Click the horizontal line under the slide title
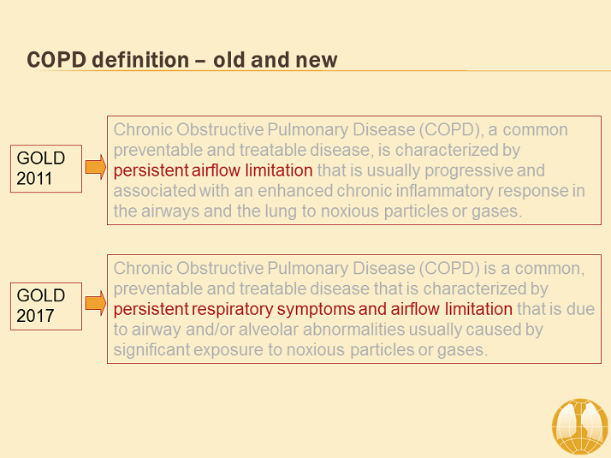 342,71
